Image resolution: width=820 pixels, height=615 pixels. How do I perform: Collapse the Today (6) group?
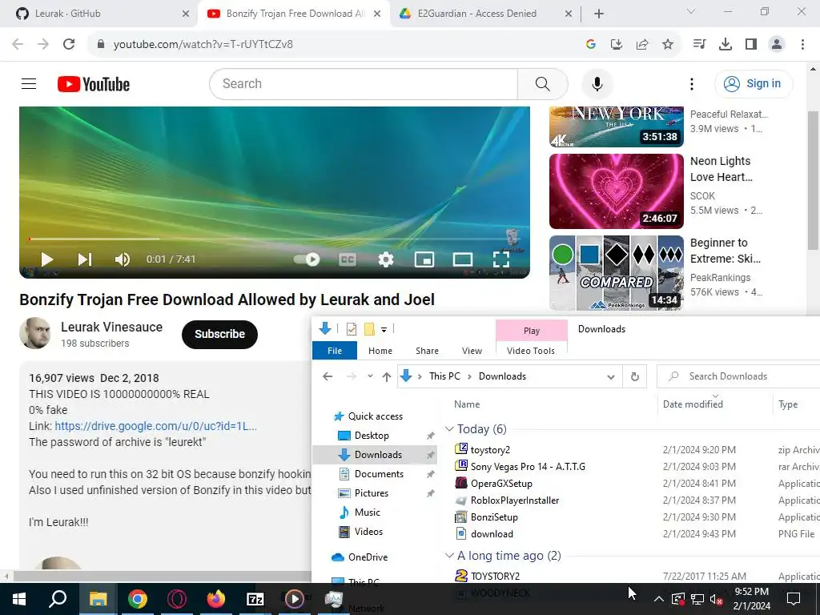pos(449,429)
